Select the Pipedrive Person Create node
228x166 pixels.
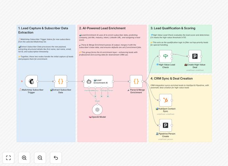[x=165, y=125]
